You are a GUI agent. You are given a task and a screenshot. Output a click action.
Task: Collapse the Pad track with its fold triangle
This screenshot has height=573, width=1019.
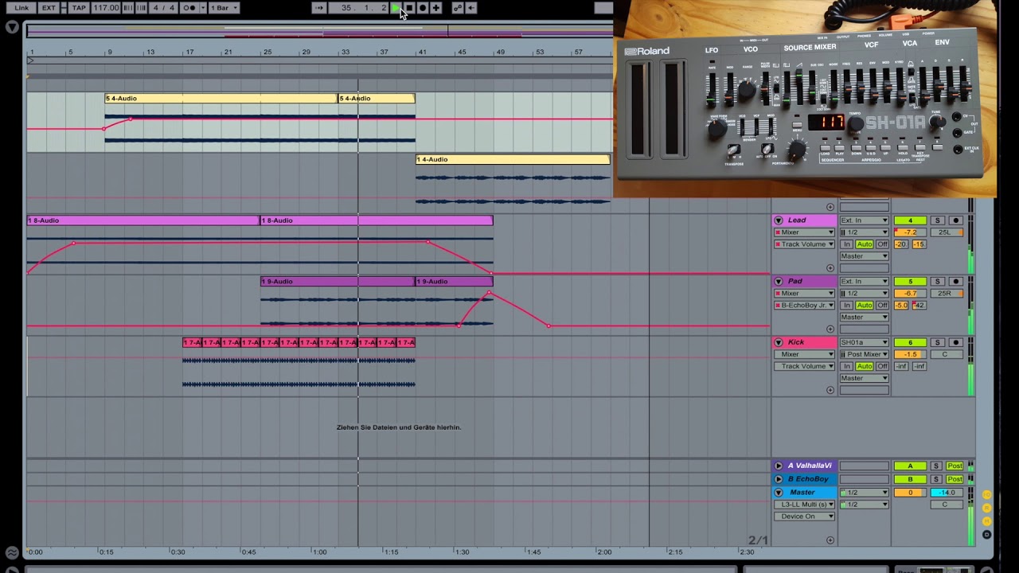click(779, 282)
